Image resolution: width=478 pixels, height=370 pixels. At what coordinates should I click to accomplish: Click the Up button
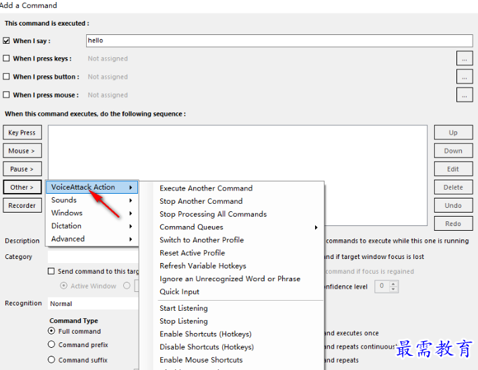(x=453, y=133)
